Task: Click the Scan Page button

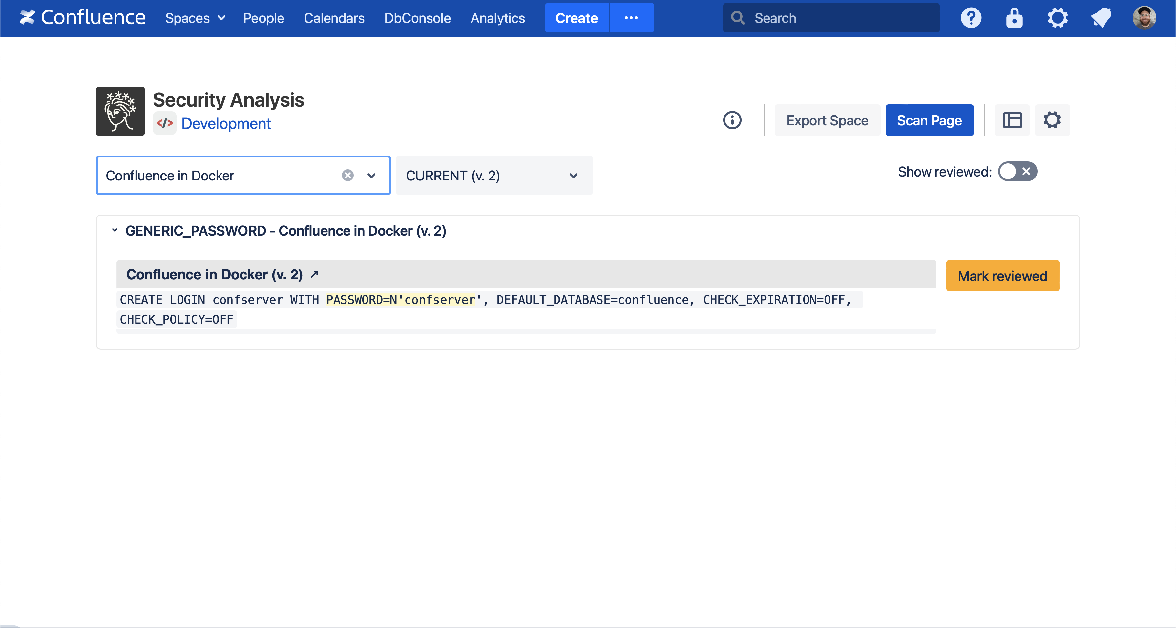Action: pyautogui.click(x=929, y=120)
